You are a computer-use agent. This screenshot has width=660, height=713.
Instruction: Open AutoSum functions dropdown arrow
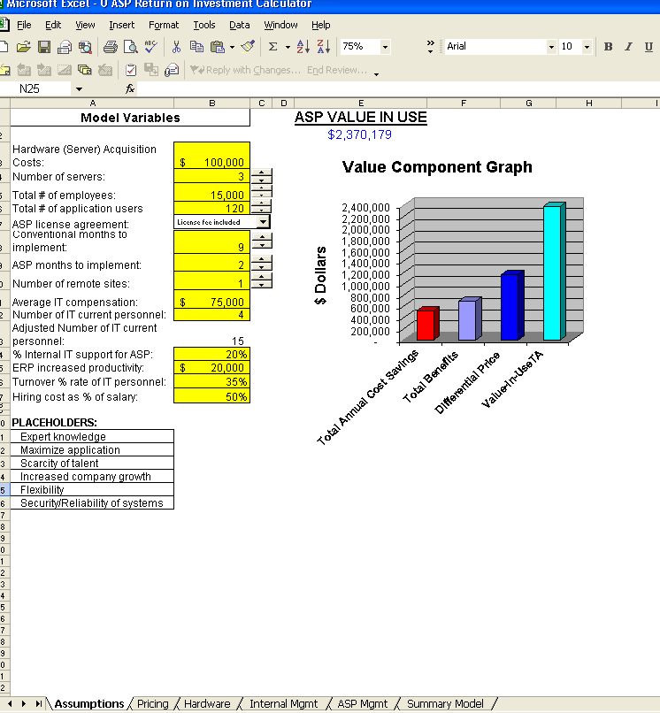click(288, 46)
